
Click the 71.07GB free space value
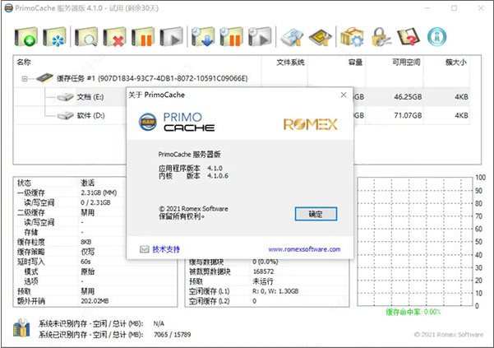[x=408, y=116]
